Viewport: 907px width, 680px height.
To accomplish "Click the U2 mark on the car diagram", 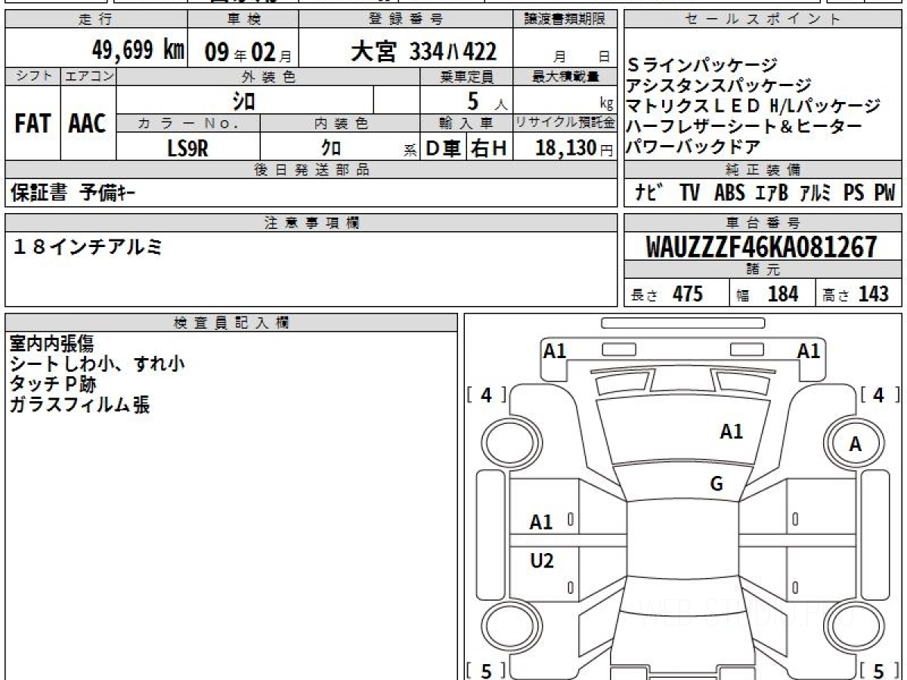I will 541,561.
